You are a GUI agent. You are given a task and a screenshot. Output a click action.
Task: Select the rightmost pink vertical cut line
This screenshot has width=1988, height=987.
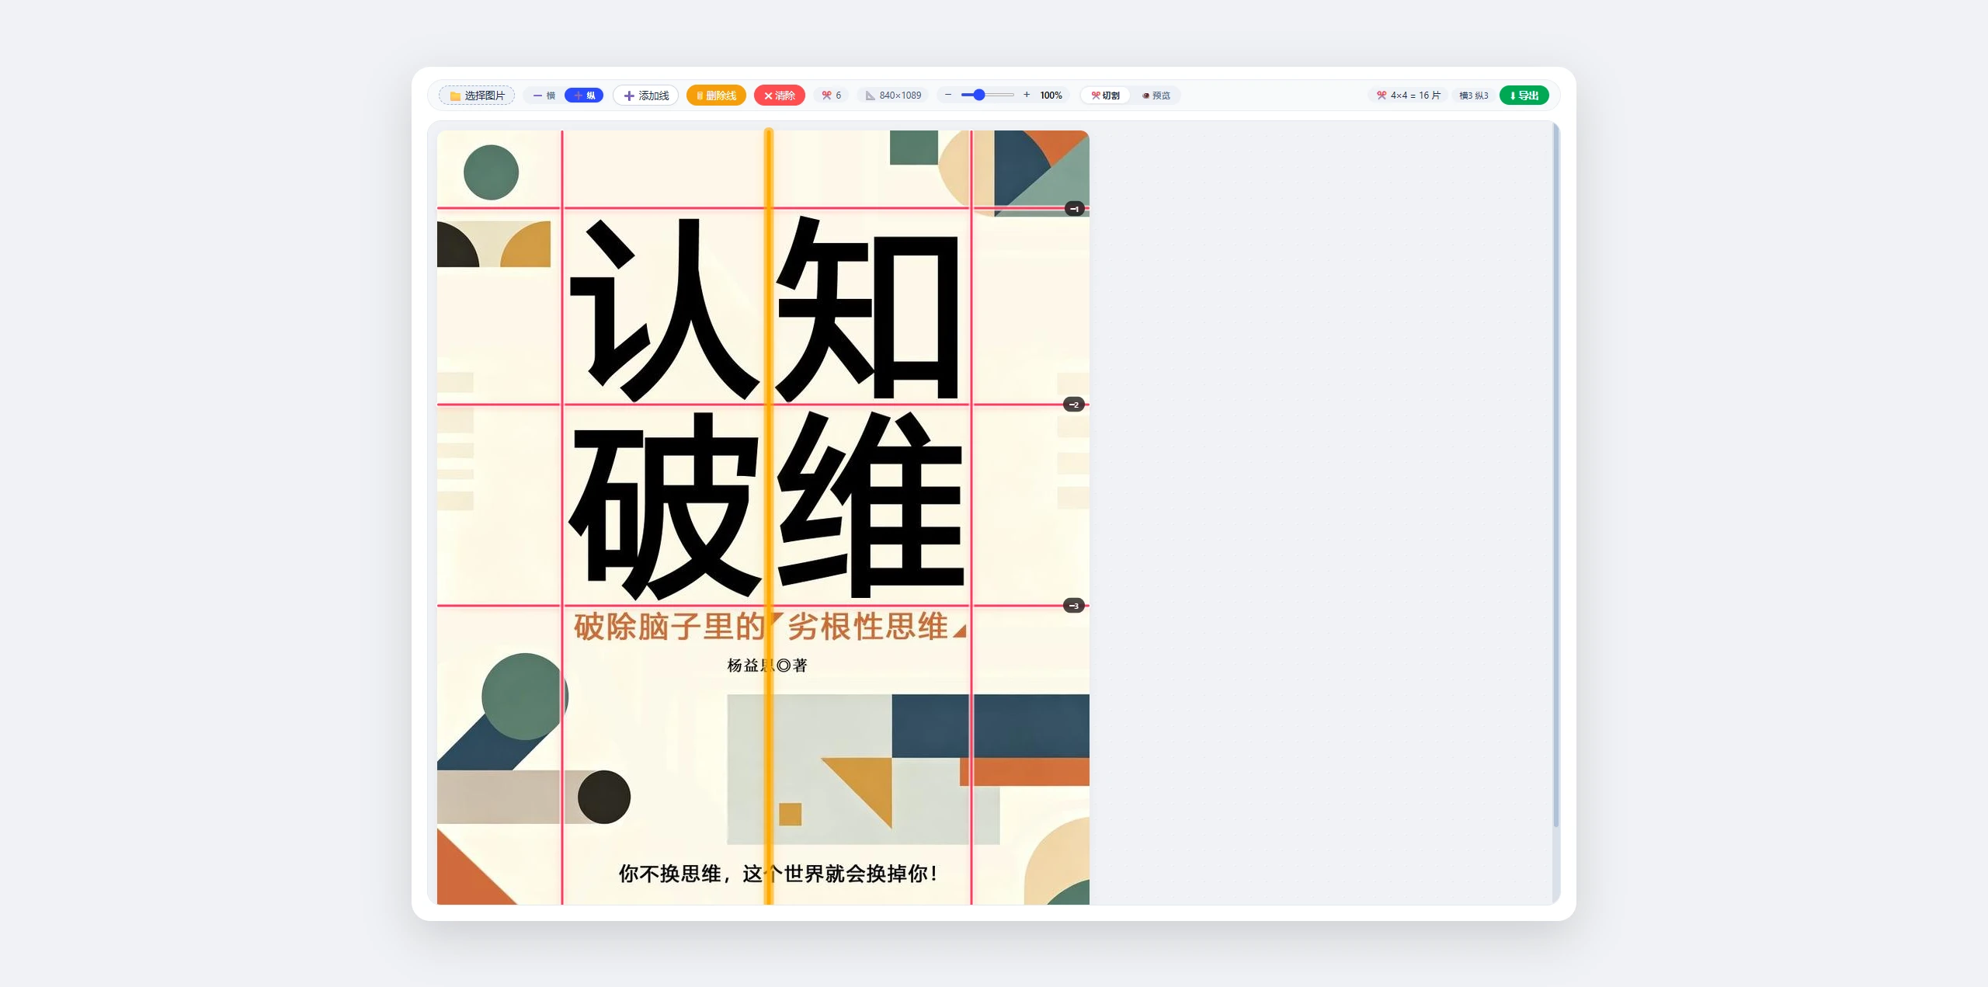971,516
